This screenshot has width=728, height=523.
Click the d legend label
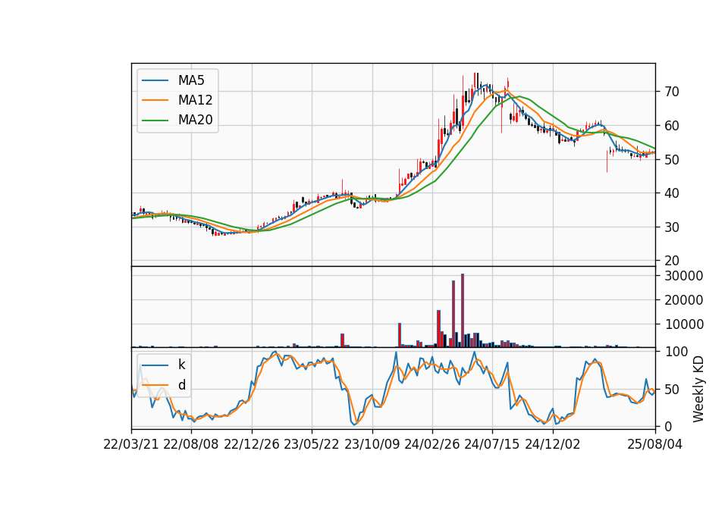pos(182,385)
